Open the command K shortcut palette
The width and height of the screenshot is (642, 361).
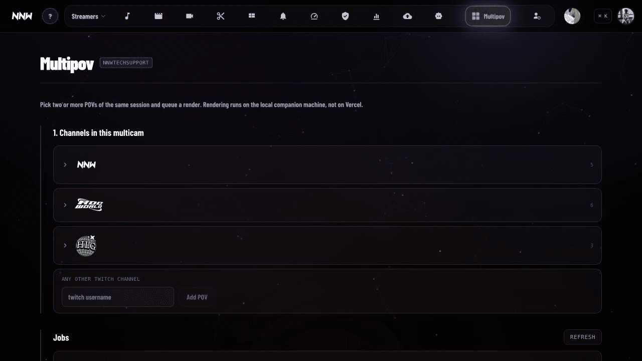[x=603, y=16]
